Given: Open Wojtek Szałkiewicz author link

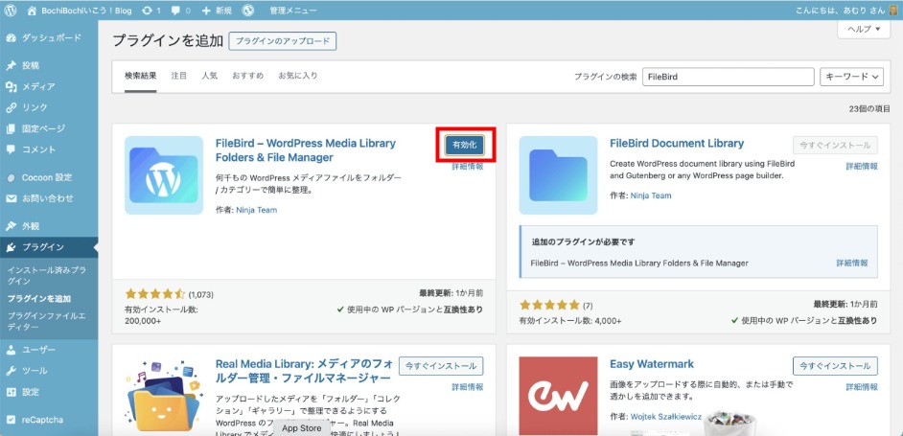Looking at the screenshot, I should (x=665, y=416).
